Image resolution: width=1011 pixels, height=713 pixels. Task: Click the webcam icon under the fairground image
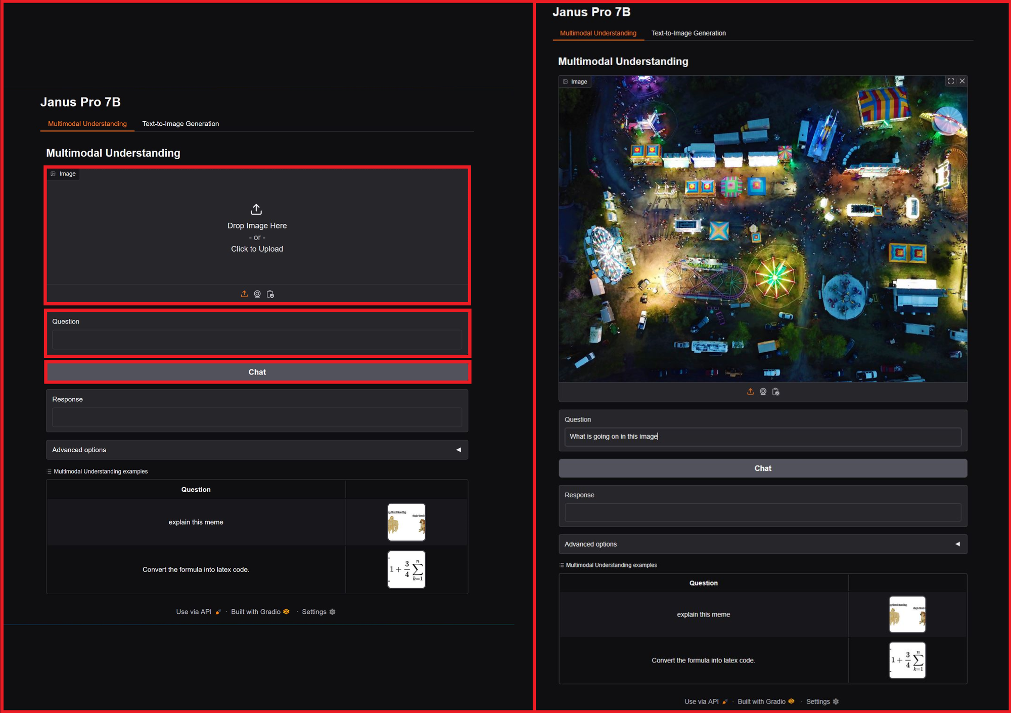pyautogui.click(x=763, y=392)
